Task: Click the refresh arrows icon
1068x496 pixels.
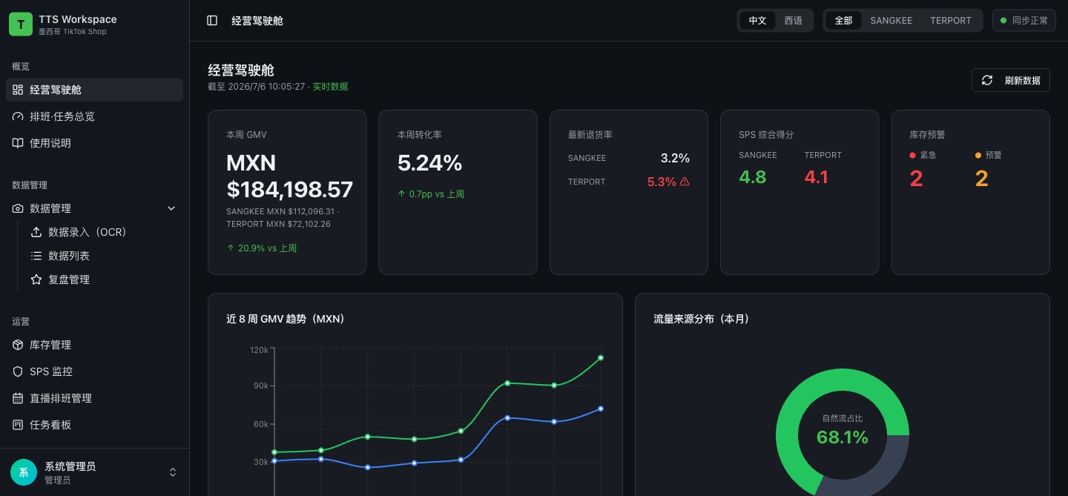Action: [x=987, y=80]
